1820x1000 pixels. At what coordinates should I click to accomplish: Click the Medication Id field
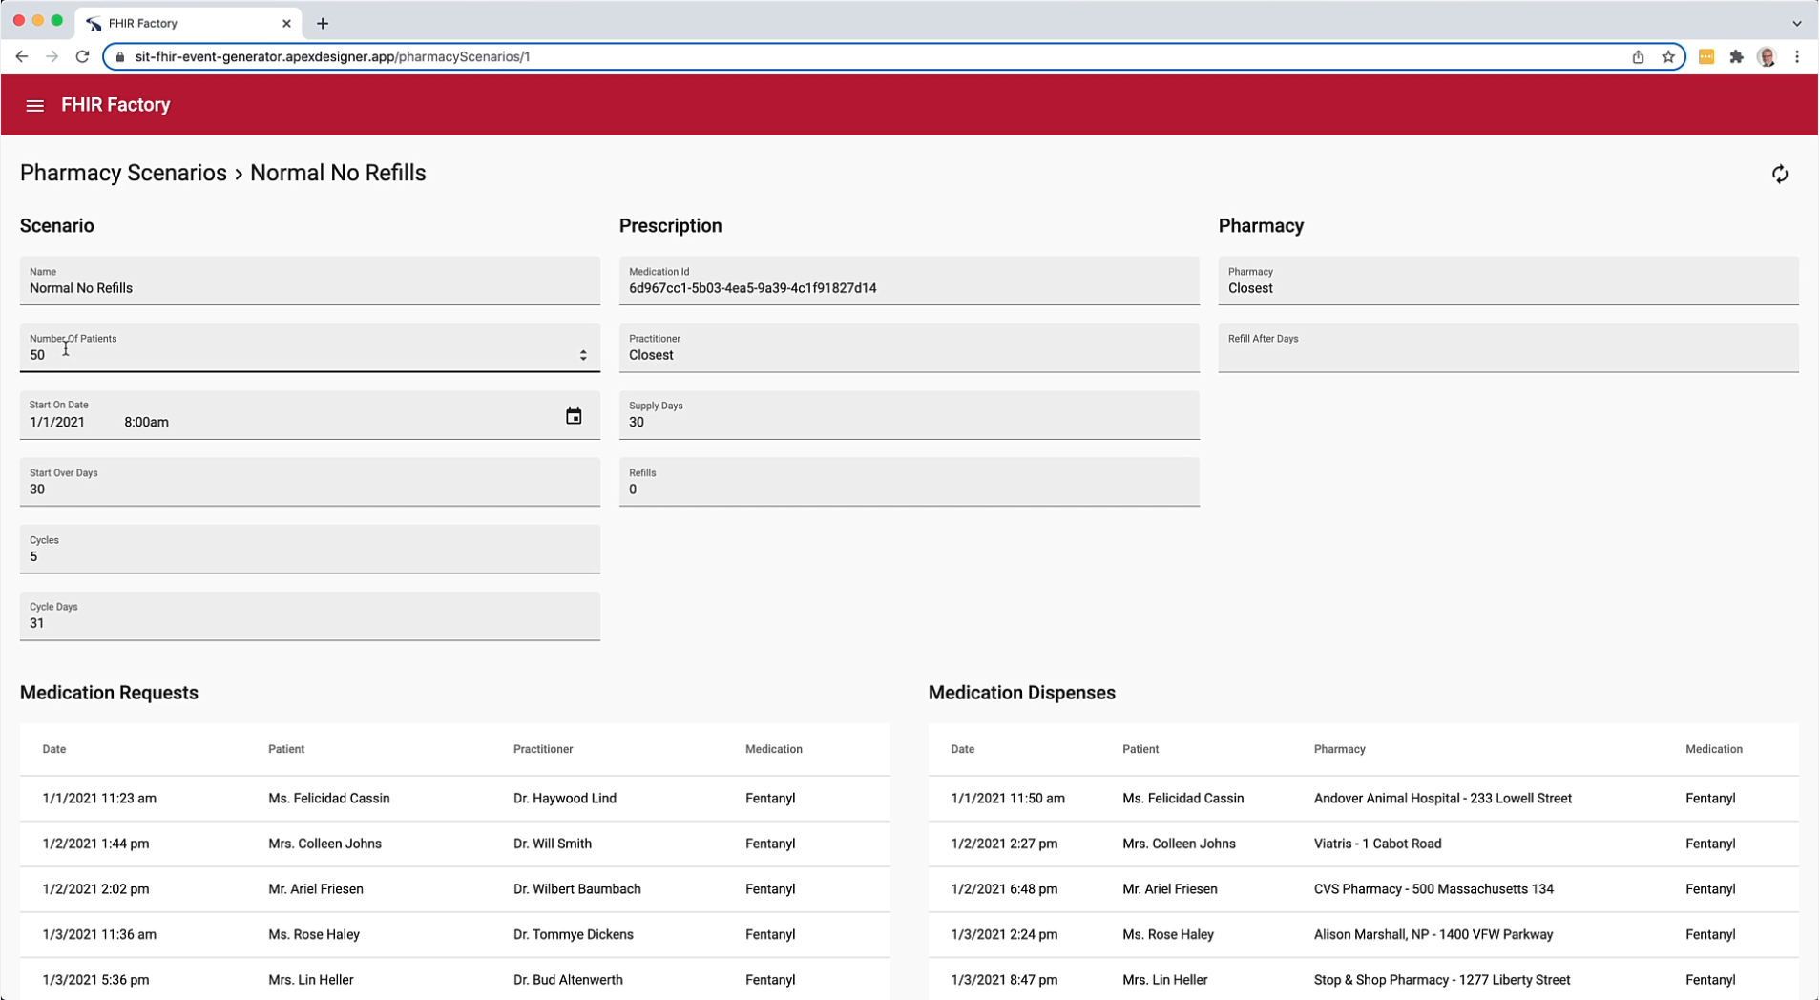click(910, 281)
